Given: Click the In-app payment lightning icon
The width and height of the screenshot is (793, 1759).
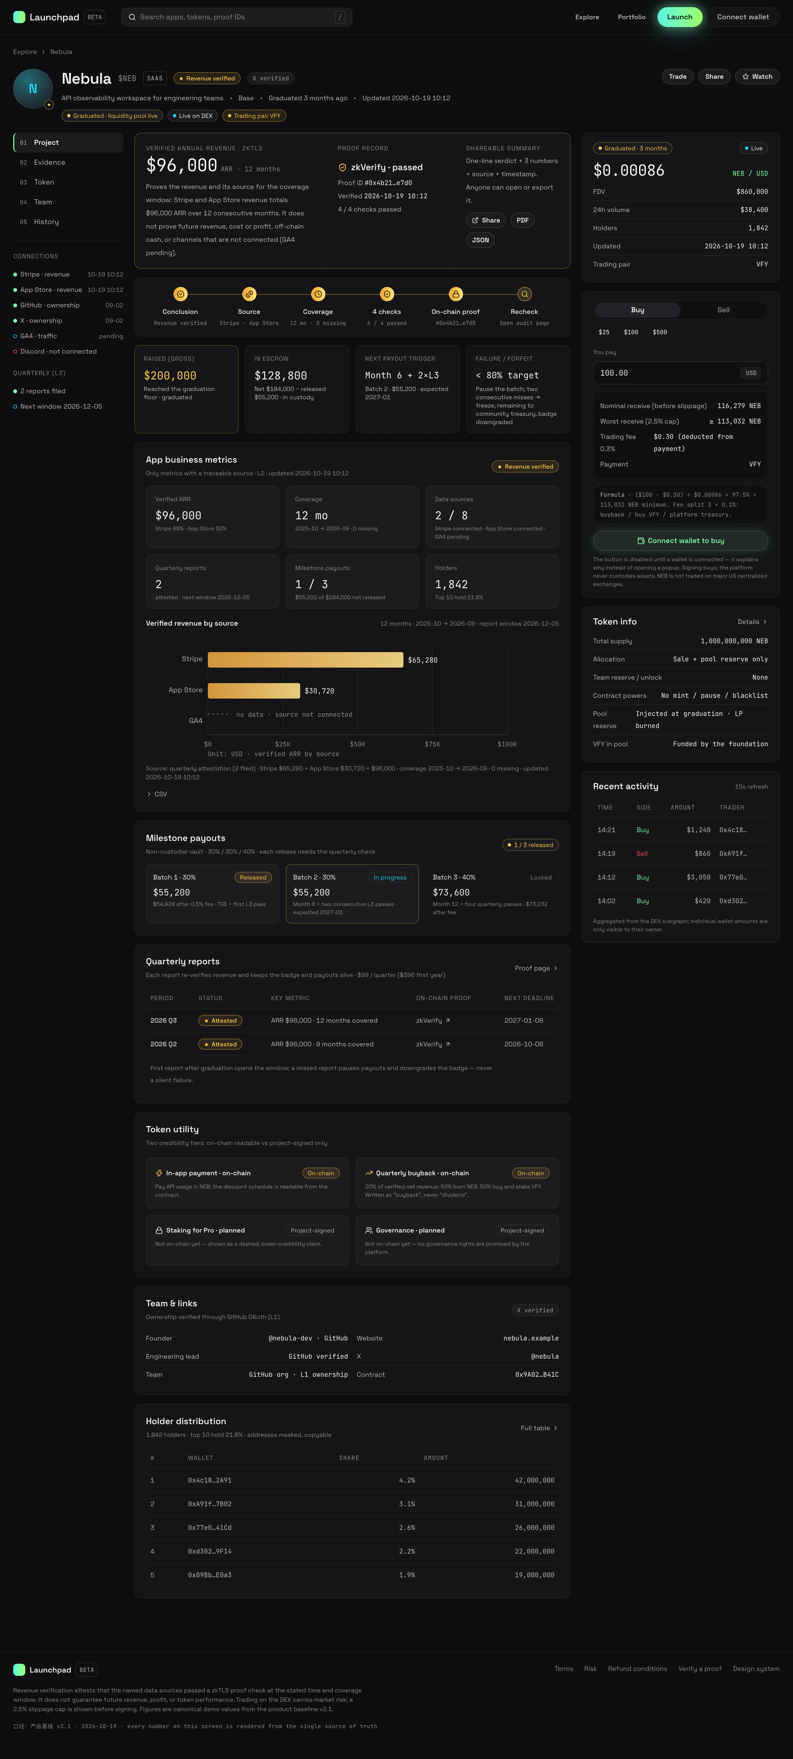Looking at the screenshot, I should click(159, 1173).
